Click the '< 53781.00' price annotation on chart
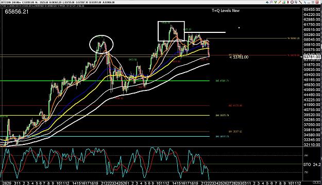322x185 pixels. [x=239, y=57]
